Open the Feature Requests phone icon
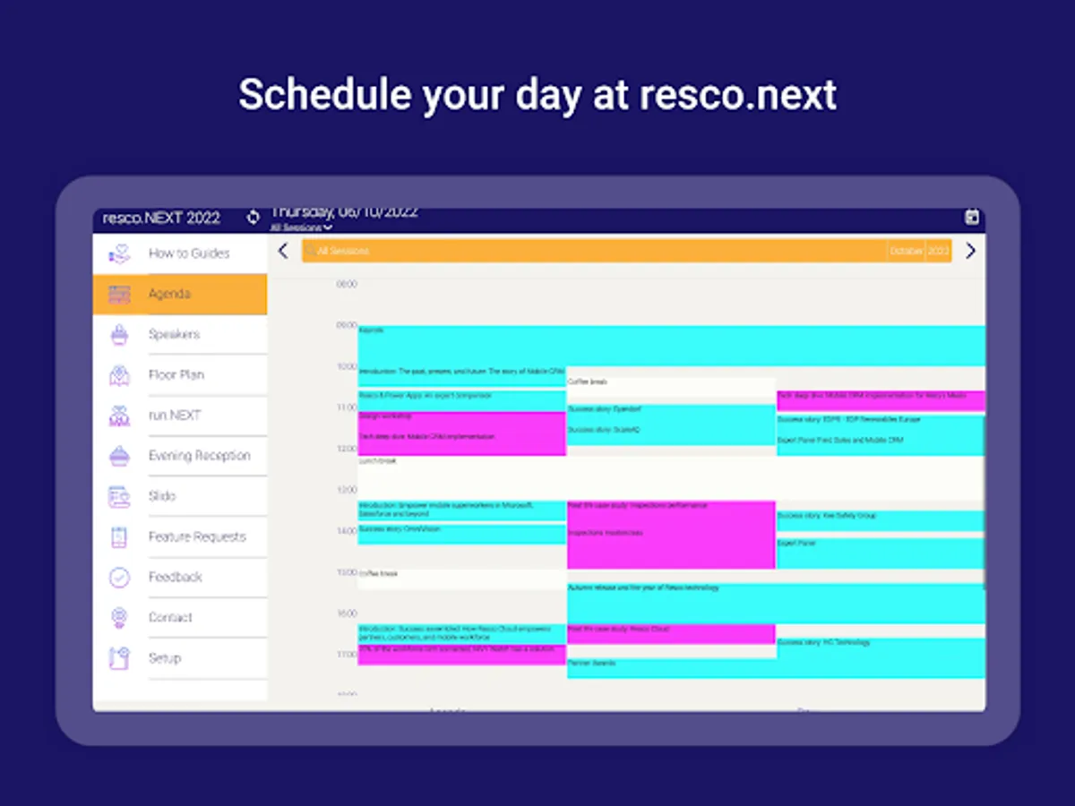 click(119, 537)
